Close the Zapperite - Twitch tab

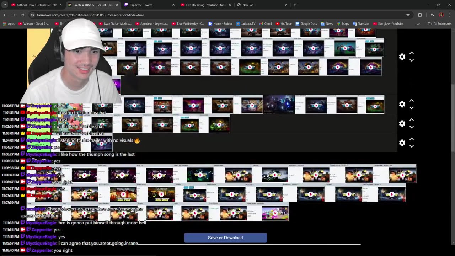click(173, 5)
